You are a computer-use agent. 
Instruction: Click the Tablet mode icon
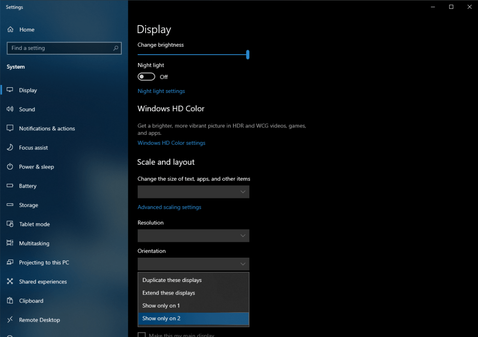point(10,224)
